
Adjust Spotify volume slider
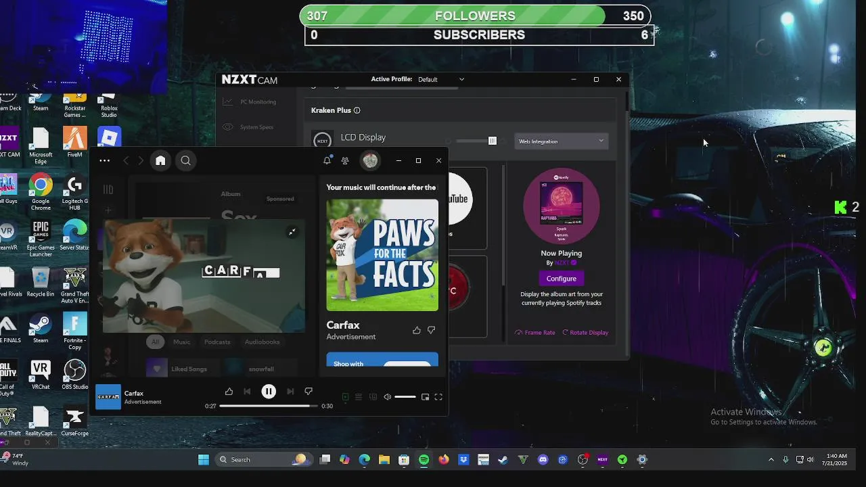click(x=405, y=397)
